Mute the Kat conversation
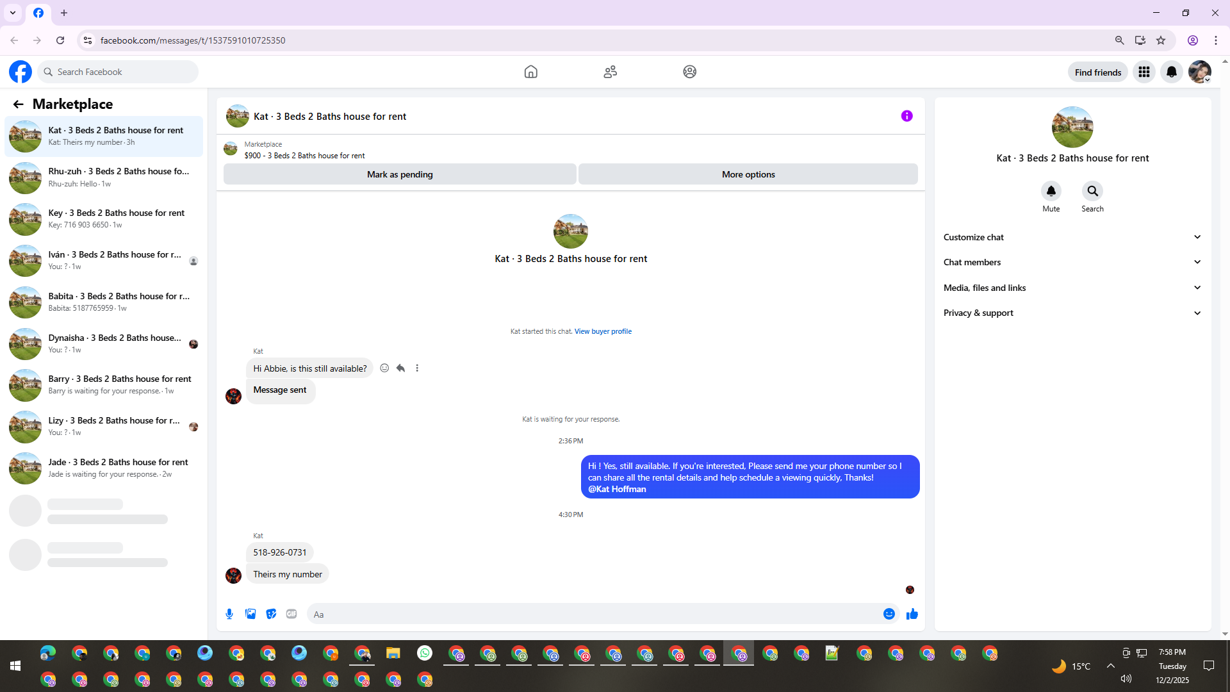Viewport: 1230px width, 692px height. pos(1051,191)
